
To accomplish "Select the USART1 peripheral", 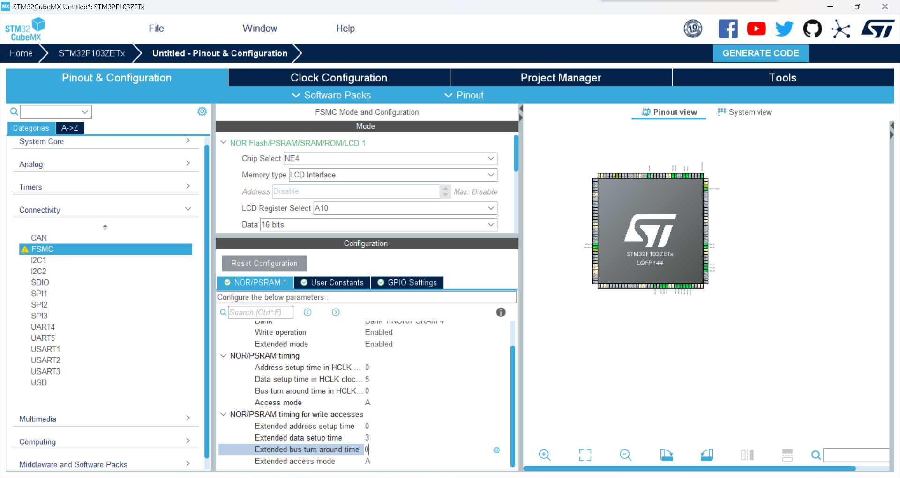I will pos(45,349).
